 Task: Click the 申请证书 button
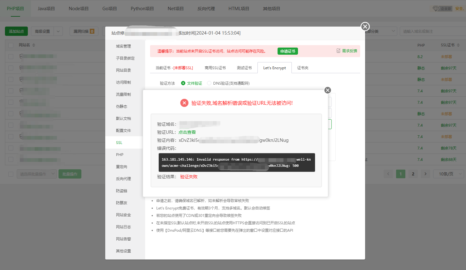(288, 51)
